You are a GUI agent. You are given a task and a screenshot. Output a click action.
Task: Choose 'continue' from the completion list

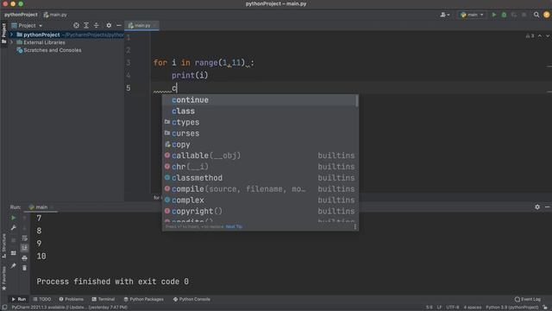pyautogui.click(x=260, y=100)
